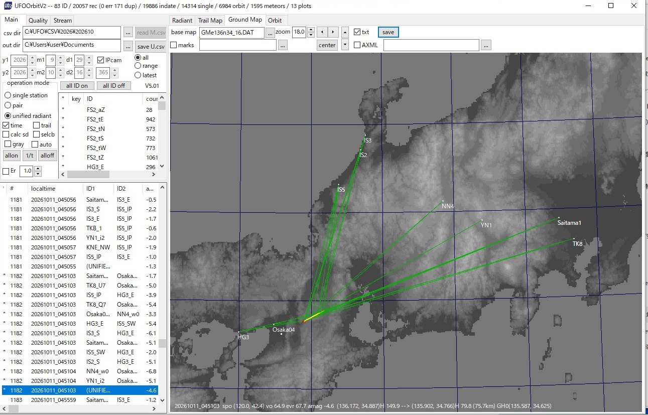Viewport: 648px width, 415px height.
Task: Pan the ground map down arrow
Action: pyautogui.click(x=345, y=45)
